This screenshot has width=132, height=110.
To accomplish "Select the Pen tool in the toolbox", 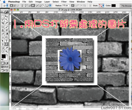I will [x=3, y=44].
